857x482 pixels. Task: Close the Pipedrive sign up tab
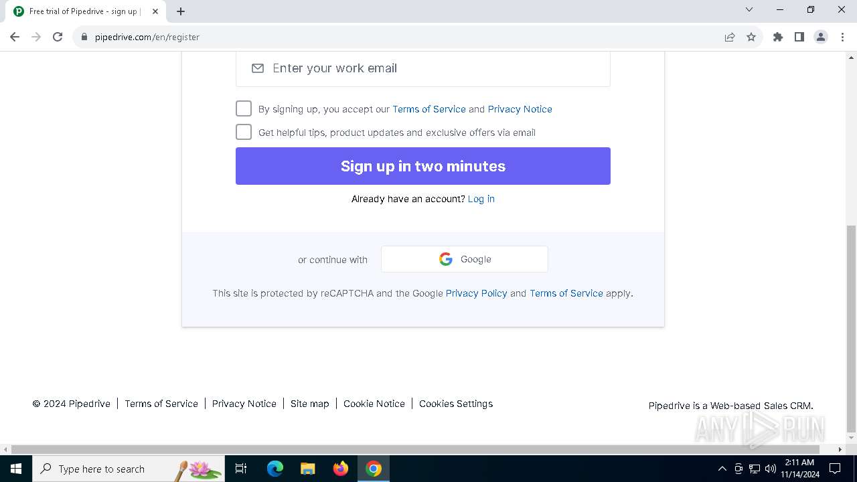[x=155, y=11]
